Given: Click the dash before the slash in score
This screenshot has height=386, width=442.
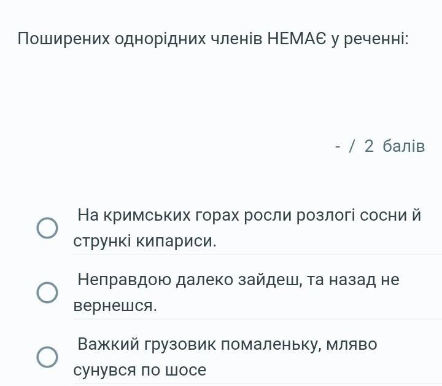Looking at the screenshot, I should click(338, 146).
